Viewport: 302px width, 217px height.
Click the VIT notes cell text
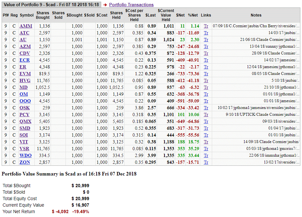pyautogui.click(x=271, y=142)
